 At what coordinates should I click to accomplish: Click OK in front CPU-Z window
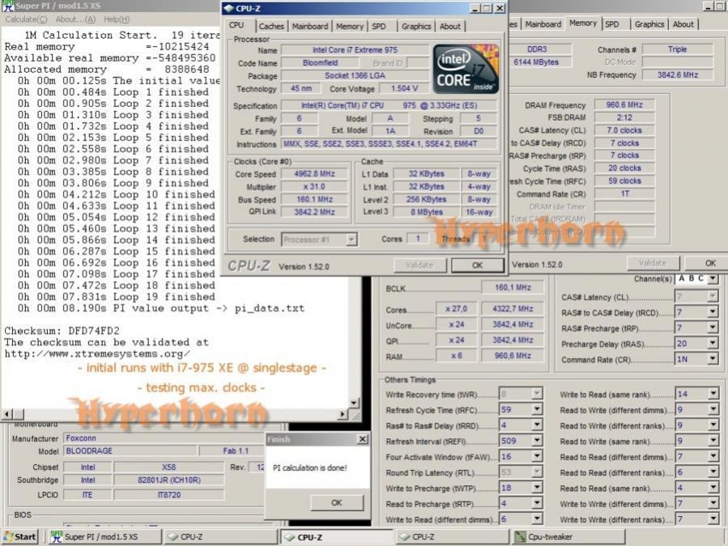477,265
